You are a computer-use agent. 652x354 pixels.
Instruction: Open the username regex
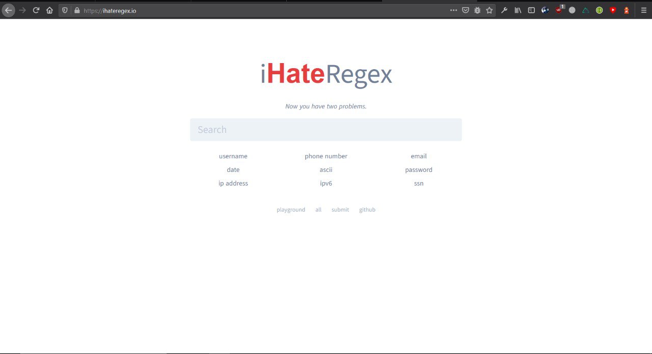point(233,156)
